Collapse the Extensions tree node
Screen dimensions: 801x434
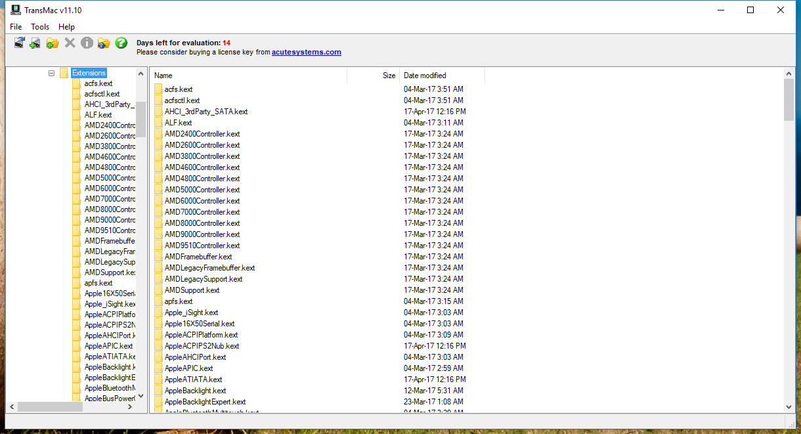[x=51, y=73]
